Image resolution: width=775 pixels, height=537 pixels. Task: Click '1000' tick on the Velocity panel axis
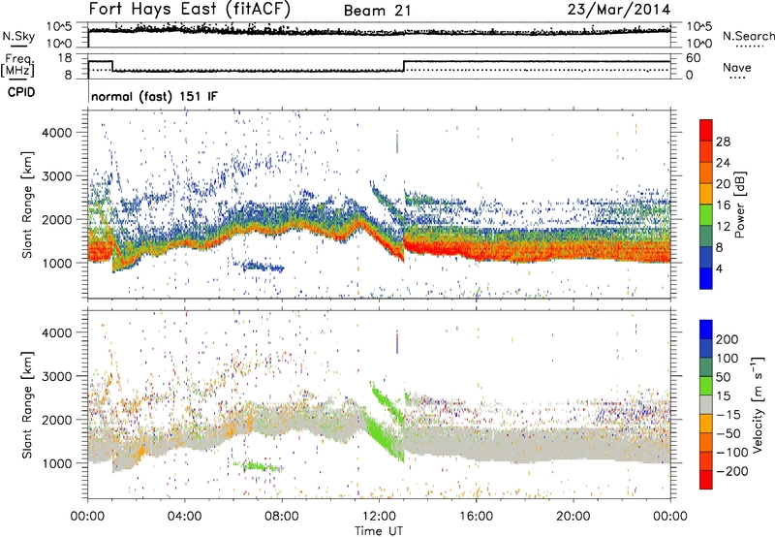(x=56, y=463)
